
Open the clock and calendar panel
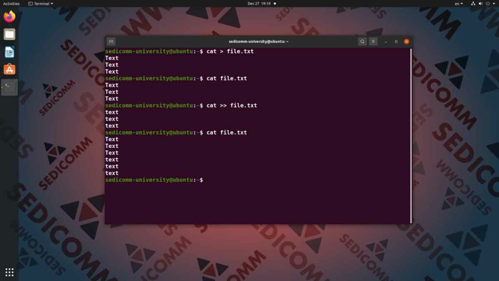259,3
